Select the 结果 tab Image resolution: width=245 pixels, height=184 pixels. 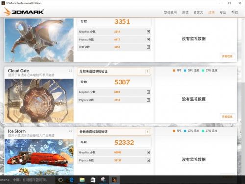tap(211, 12)
